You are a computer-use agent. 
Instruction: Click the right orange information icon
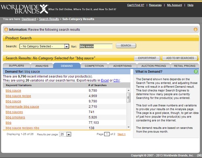pyautogui.click(x=196, y=29)
